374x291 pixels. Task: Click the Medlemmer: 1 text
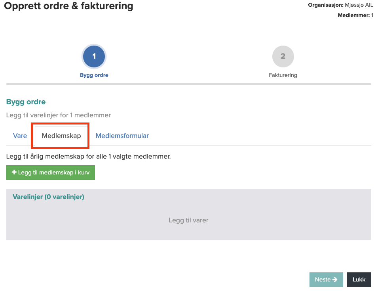[x=355, y=15]
